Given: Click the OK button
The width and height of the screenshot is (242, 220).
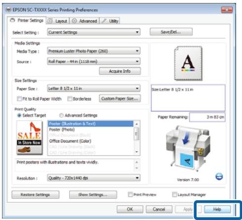Looking at the screenshot, I should [x=130, y=209].
